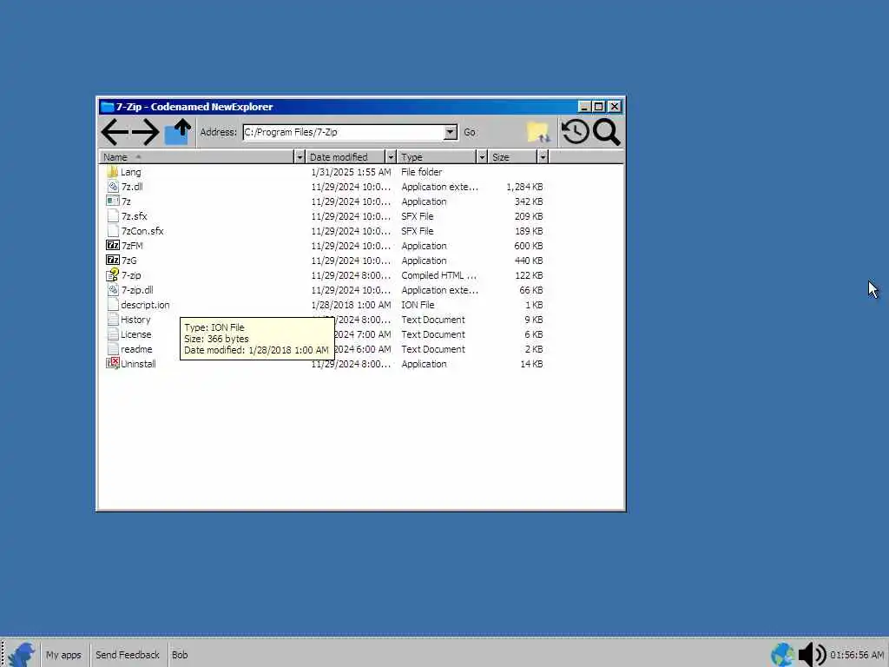Select the 7zG file name

129,261
